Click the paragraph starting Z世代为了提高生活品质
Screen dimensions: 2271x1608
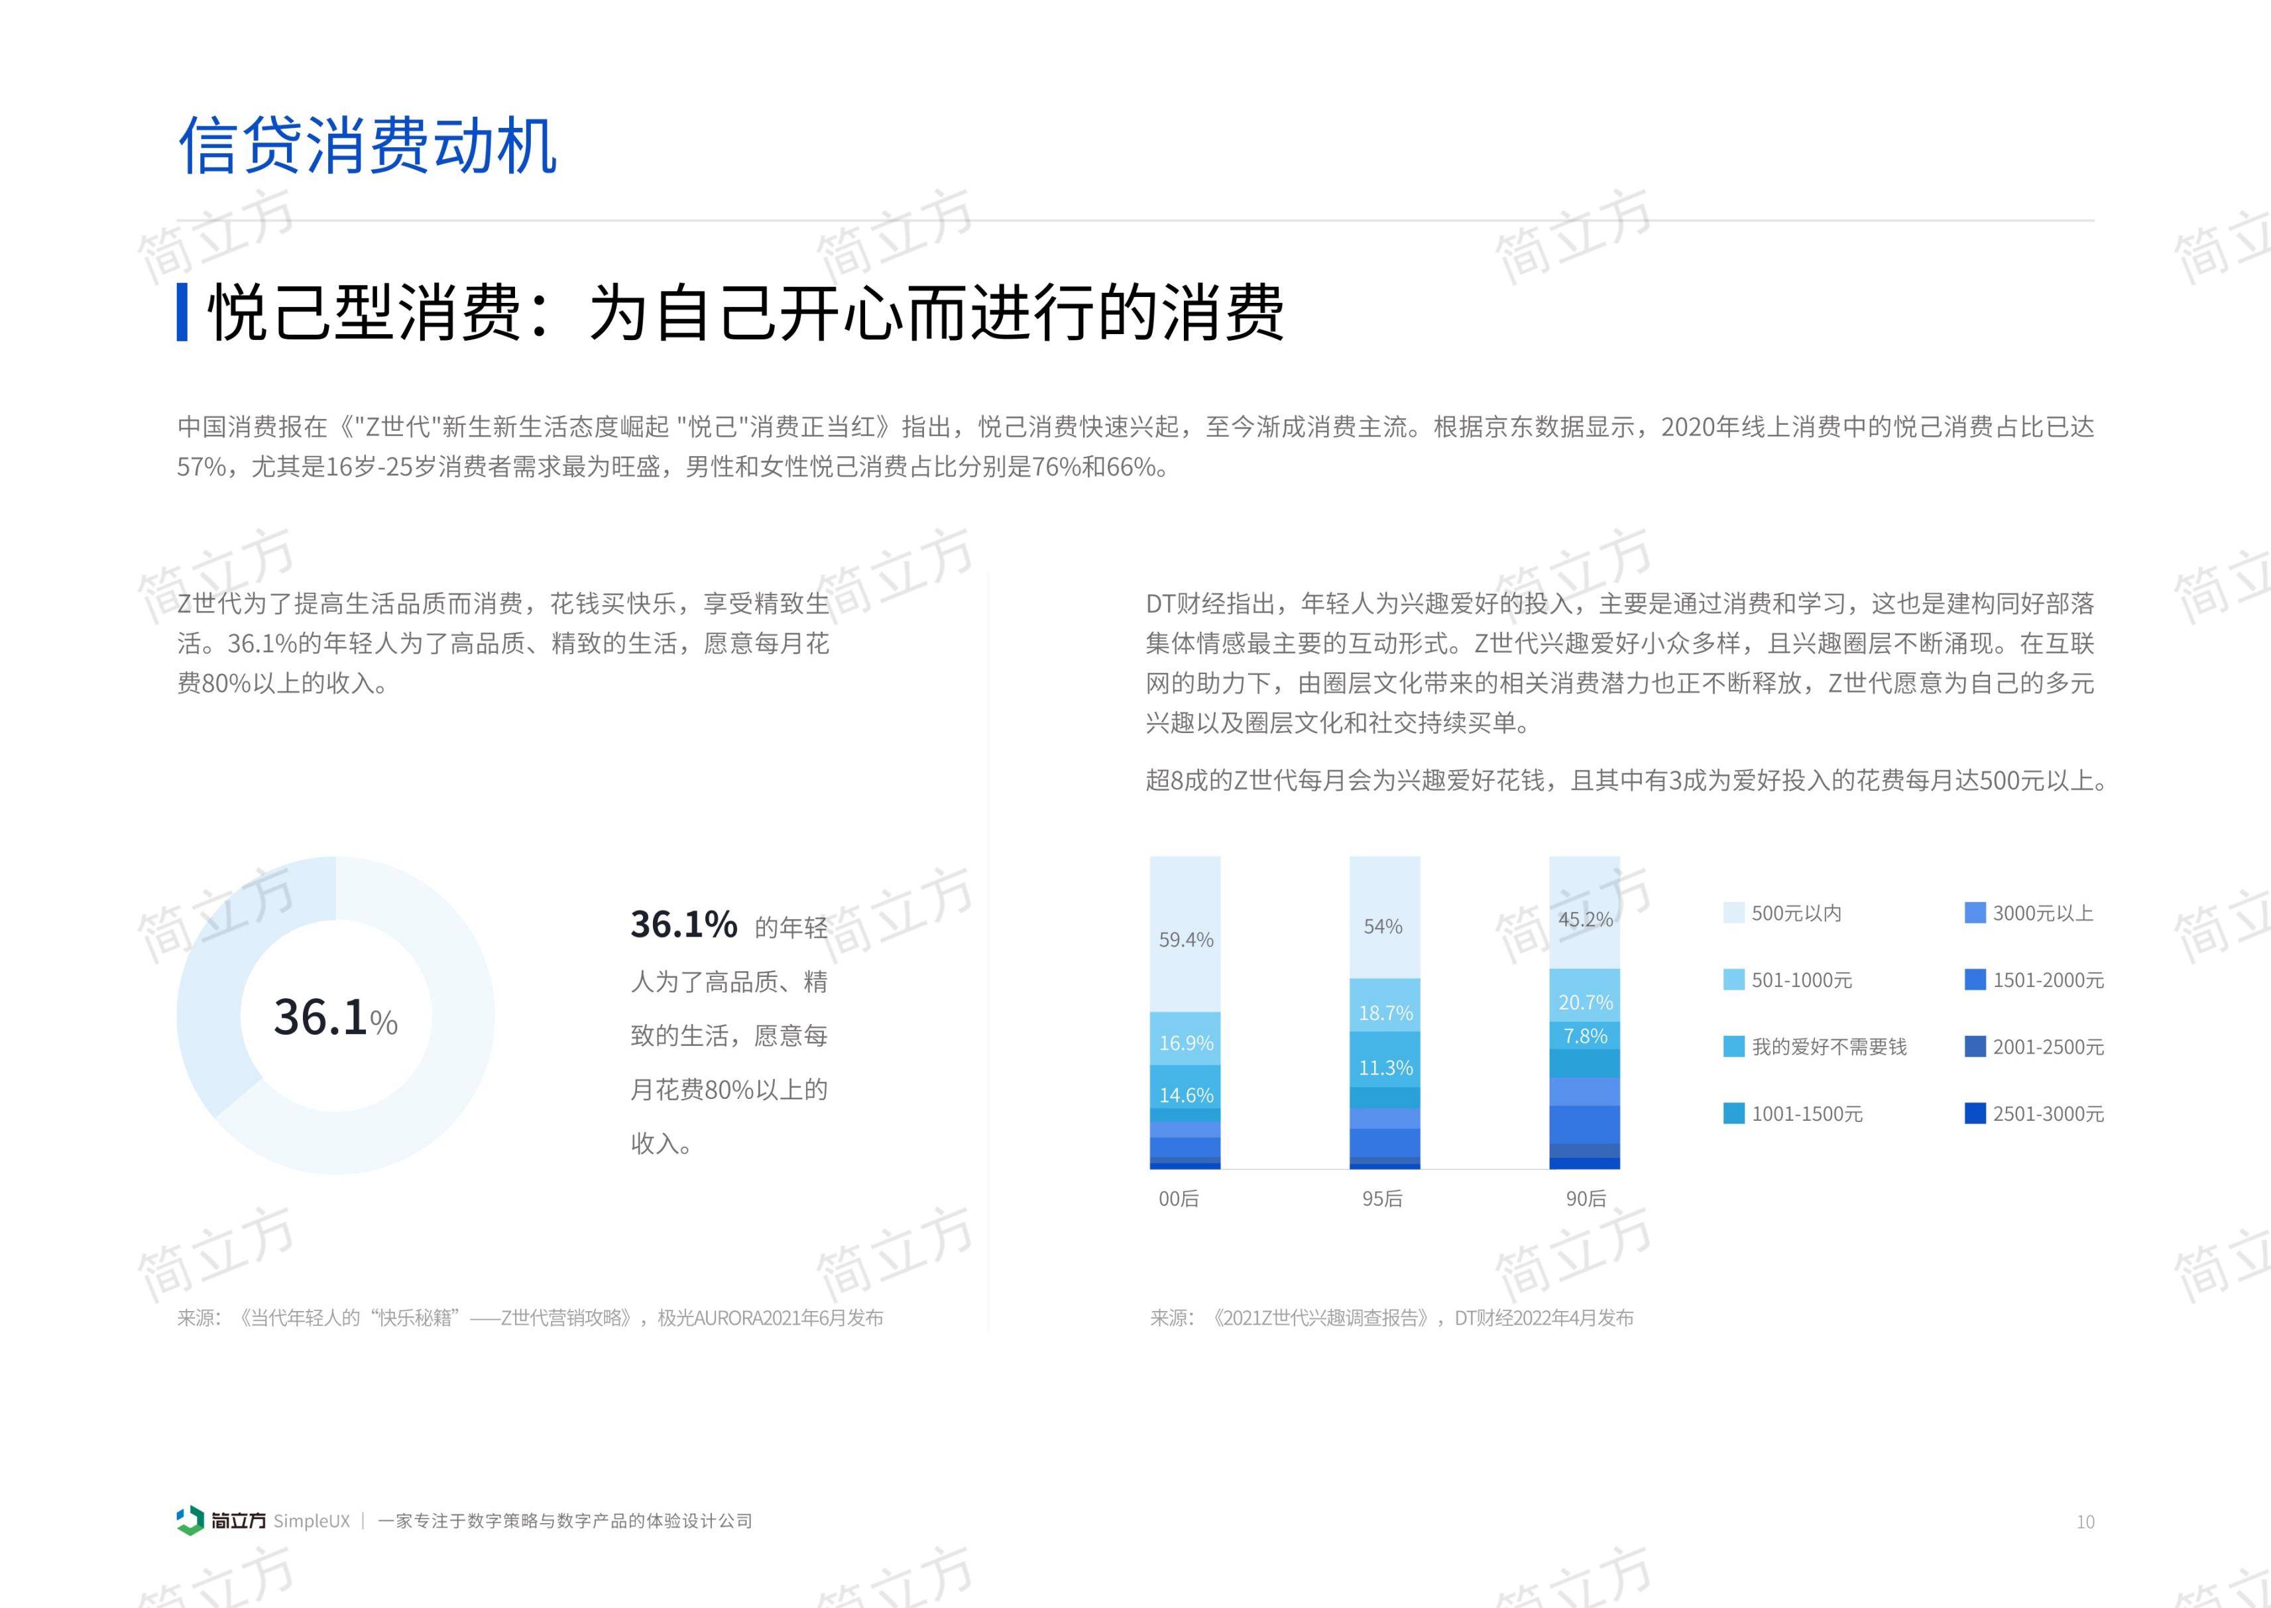coord(503,644)
